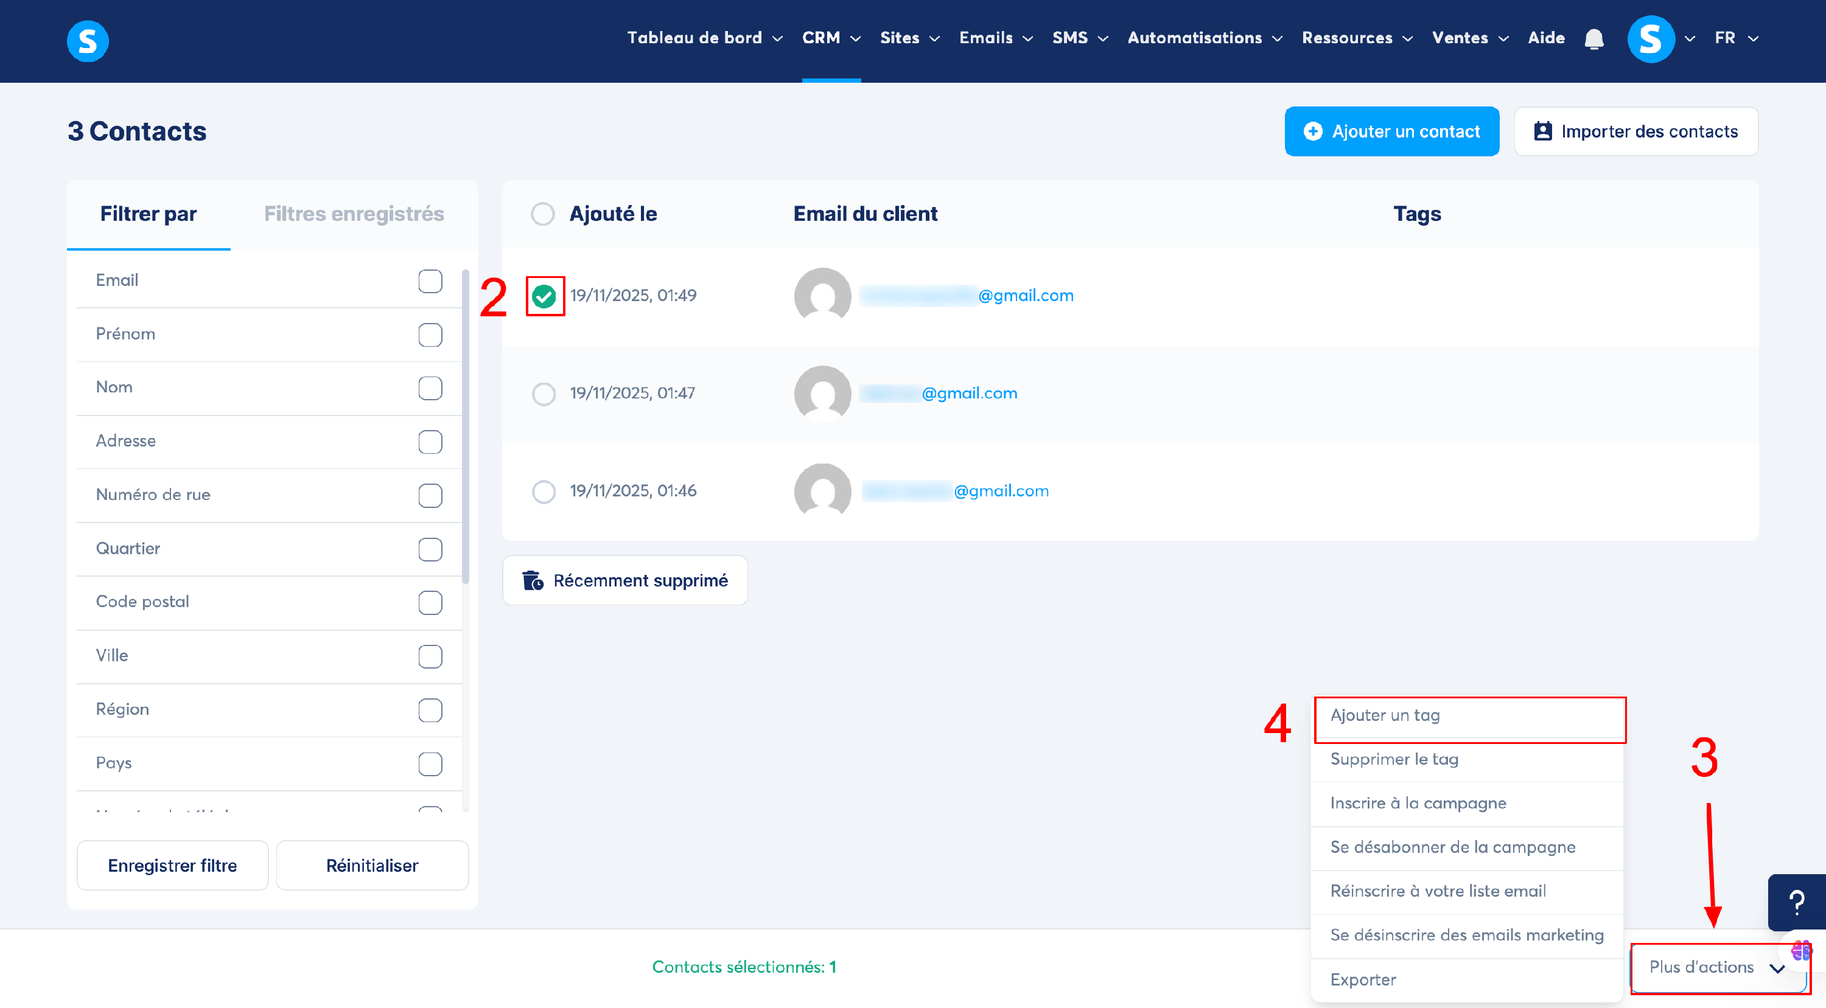Viewport: 1826px width, 1008px height.
Task: Click the Systeme.io logo in top-left
Action: tap(87, 40)
